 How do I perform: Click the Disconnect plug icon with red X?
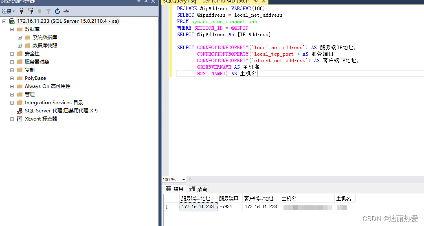(x=31, y=11)
